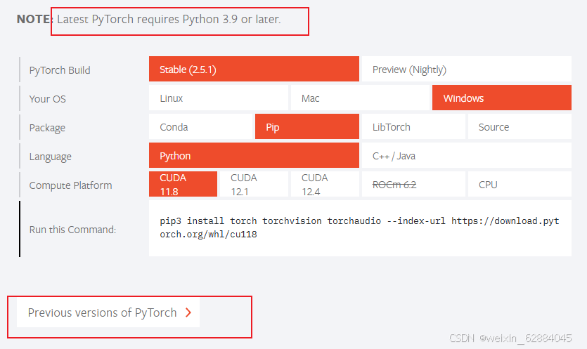587x349 pixels.
Task: Choose the Pip package option
Action: (307, 127)
